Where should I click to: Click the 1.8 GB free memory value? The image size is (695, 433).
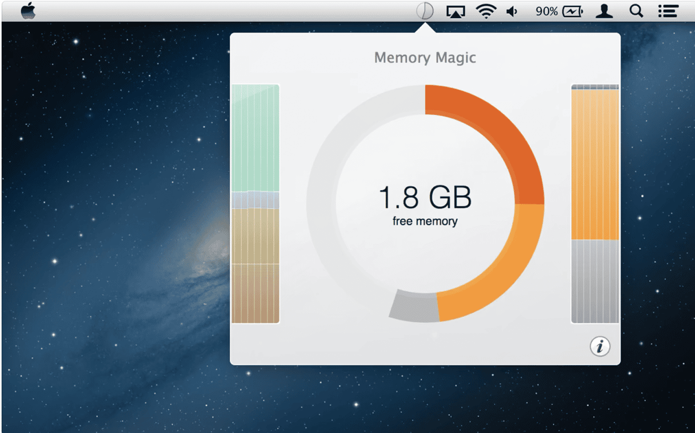tap(425, 197)
